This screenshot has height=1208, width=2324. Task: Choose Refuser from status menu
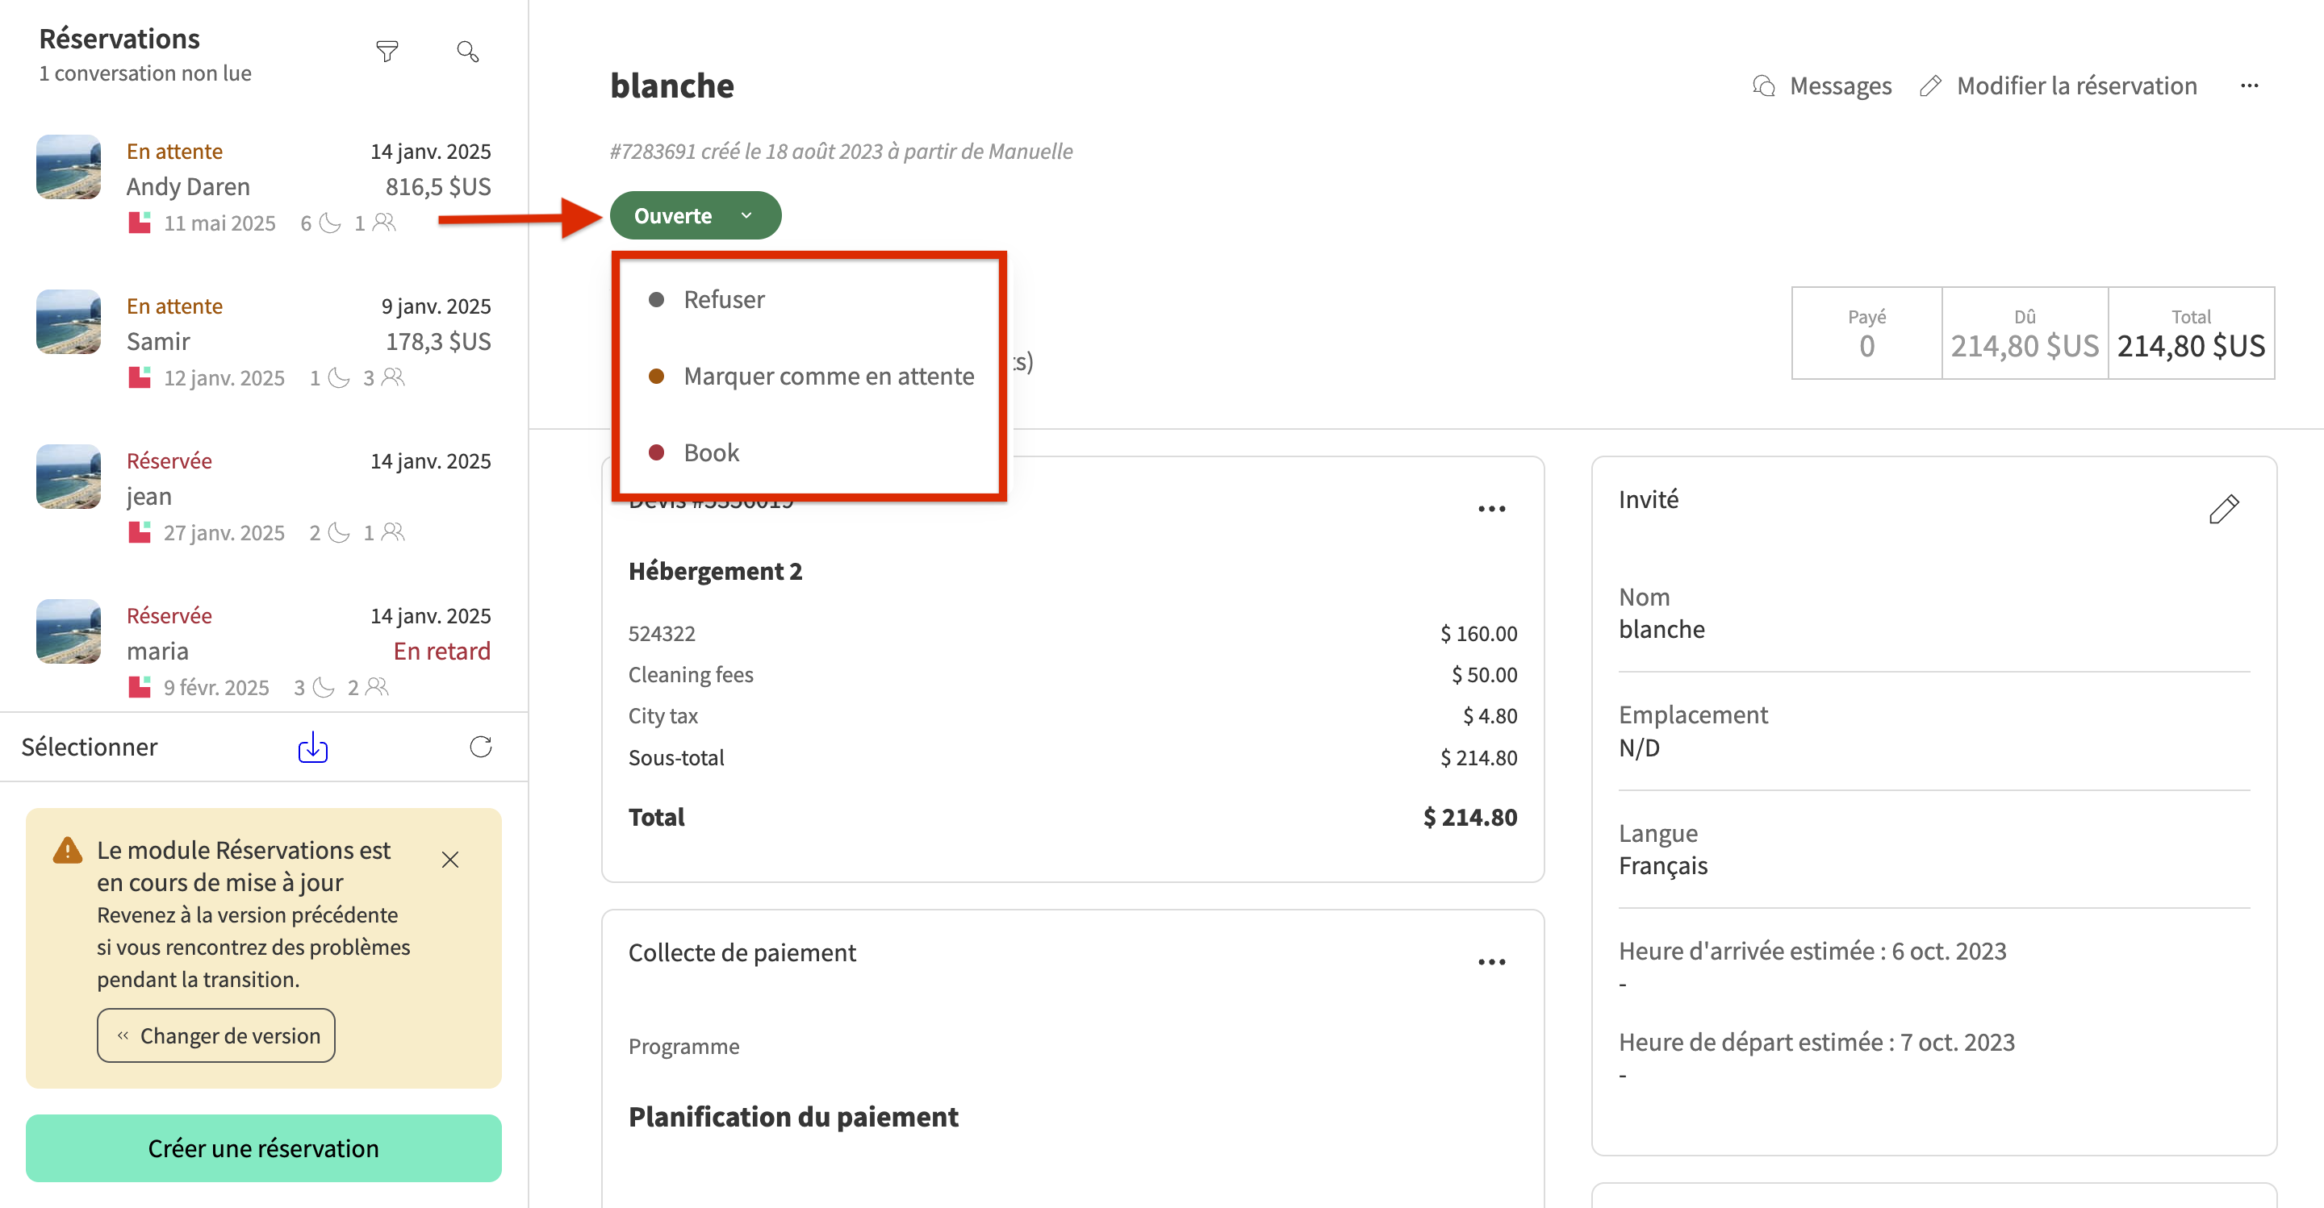pos(724,299)
